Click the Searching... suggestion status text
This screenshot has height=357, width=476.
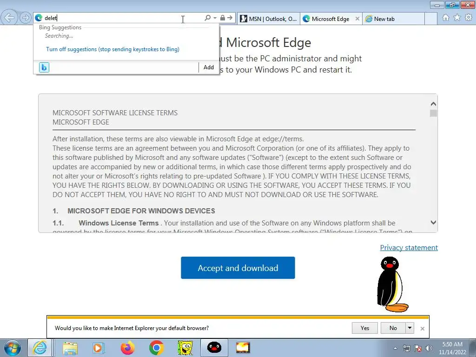[x=59, y=36]
